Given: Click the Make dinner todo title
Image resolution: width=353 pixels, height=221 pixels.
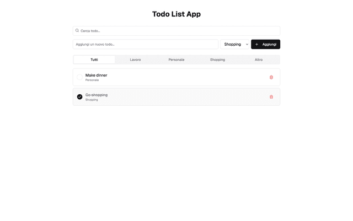Looking at the screenshot, I should pos(96,75).
